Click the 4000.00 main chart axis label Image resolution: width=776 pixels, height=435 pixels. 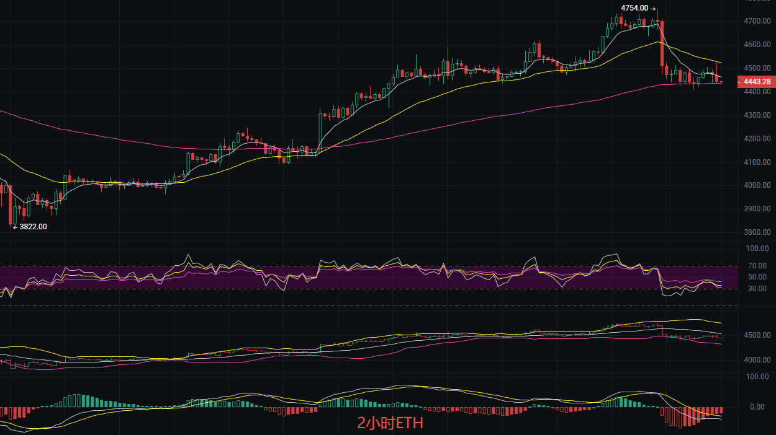tap(757, 185)
